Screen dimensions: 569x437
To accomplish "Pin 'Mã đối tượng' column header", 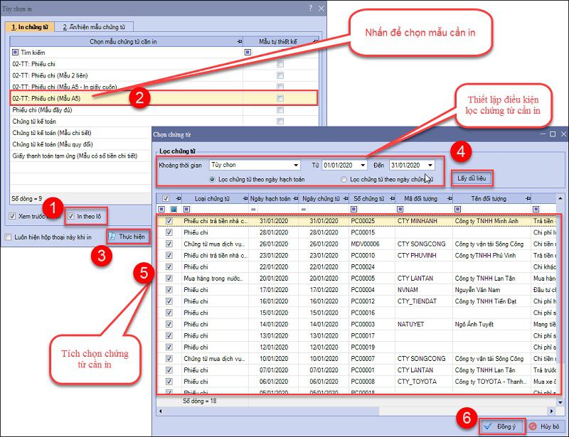I will [x=450, y=199].
